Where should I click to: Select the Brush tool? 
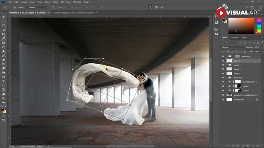(x=3, y=47)
